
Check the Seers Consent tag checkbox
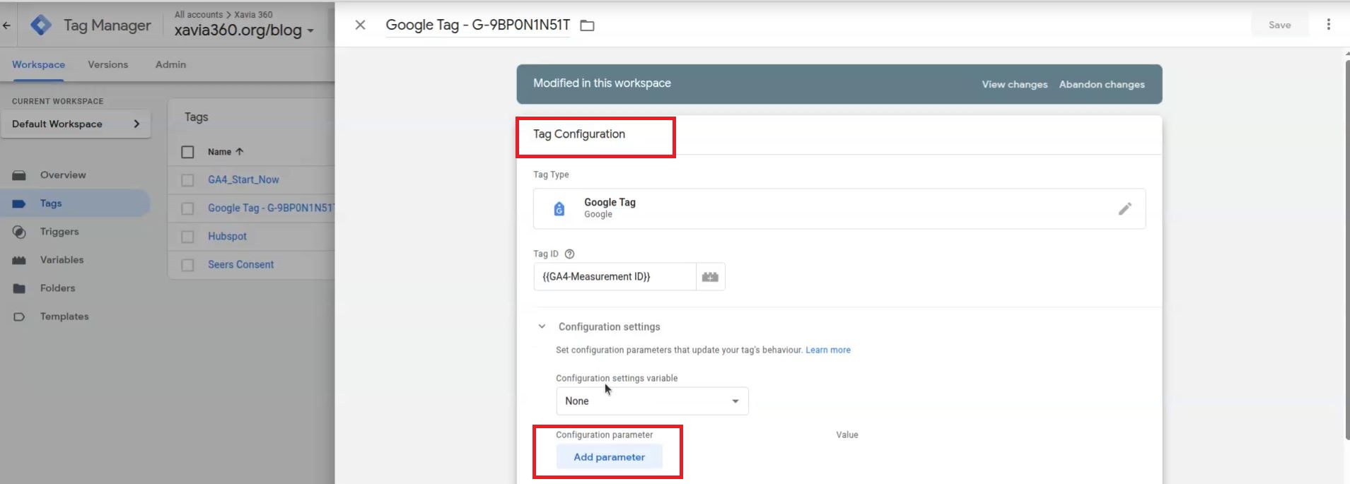point(187,265)
